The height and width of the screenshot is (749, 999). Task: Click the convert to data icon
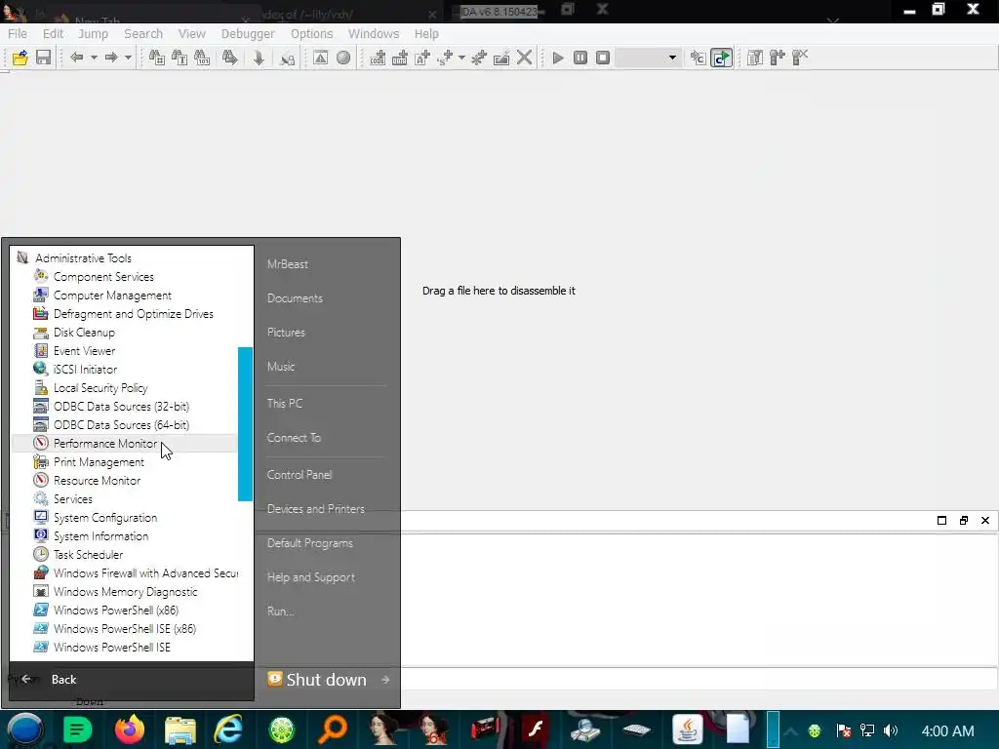(400, 58)
